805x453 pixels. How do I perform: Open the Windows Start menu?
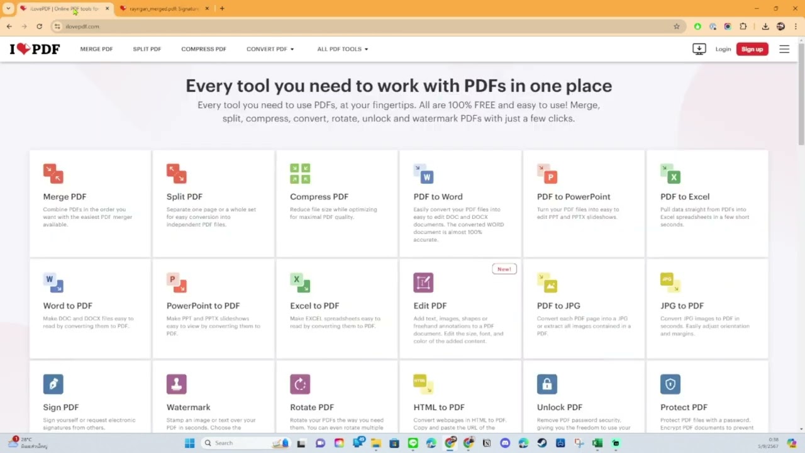(x=189, y=443)
